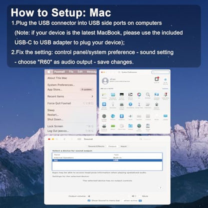Click the show-all grid icon in Sound window
This screenshot has height=208, width=208.
tap(79, 139)
